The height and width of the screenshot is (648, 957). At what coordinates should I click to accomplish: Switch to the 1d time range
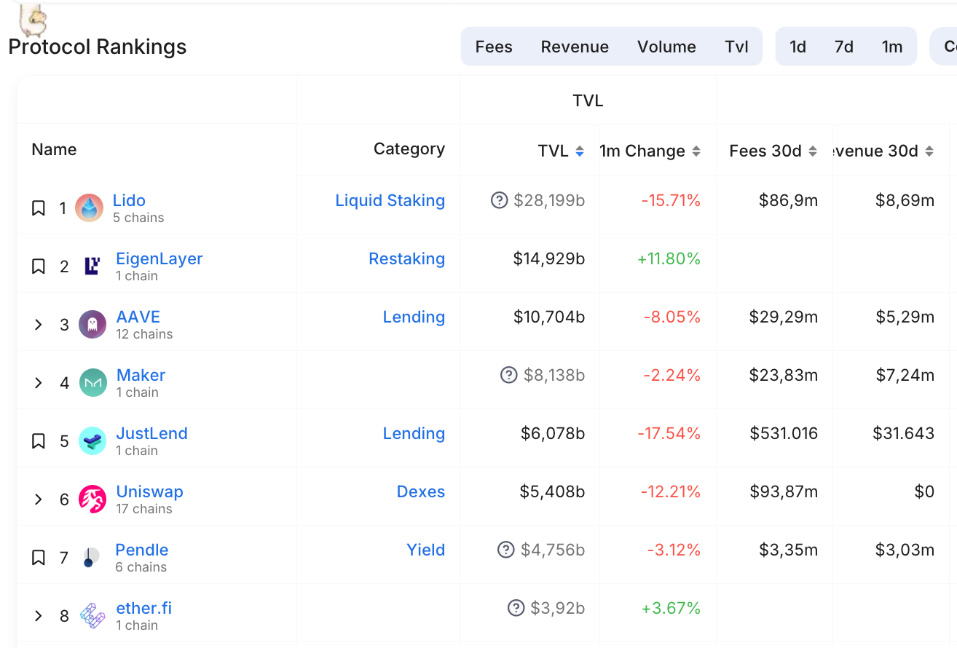pyautogui.click(x=798, y=47)
